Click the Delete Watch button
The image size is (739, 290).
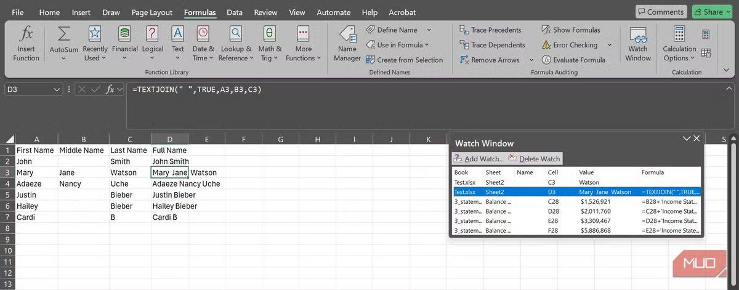point(534,159)
